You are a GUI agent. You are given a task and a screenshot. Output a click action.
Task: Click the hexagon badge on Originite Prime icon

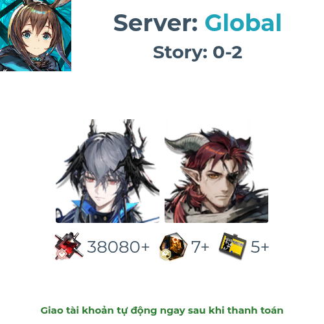point(166,253)
